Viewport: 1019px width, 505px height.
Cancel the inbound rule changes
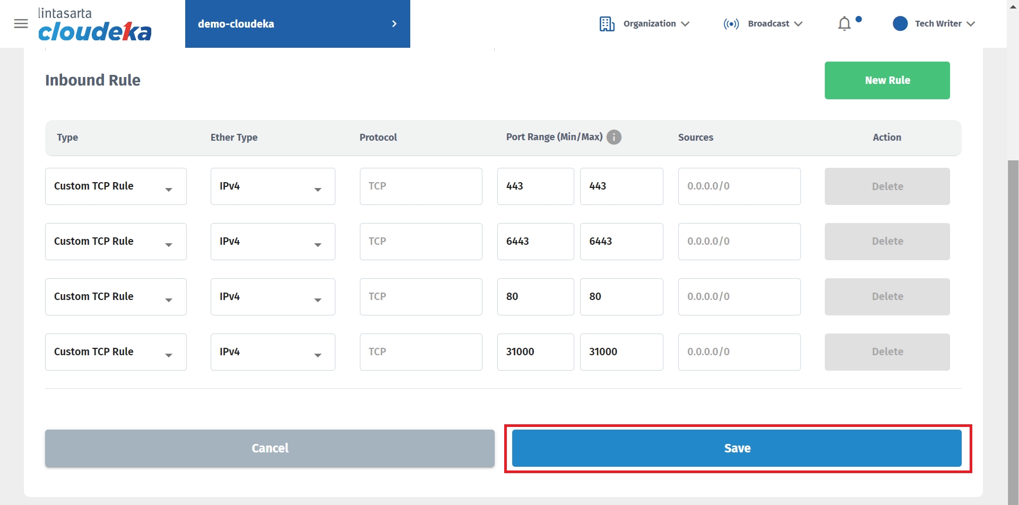coord(270,448)
